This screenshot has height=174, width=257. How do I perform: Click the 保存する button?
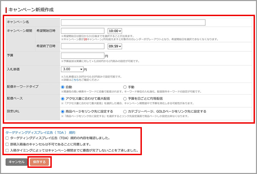point(39,162)
